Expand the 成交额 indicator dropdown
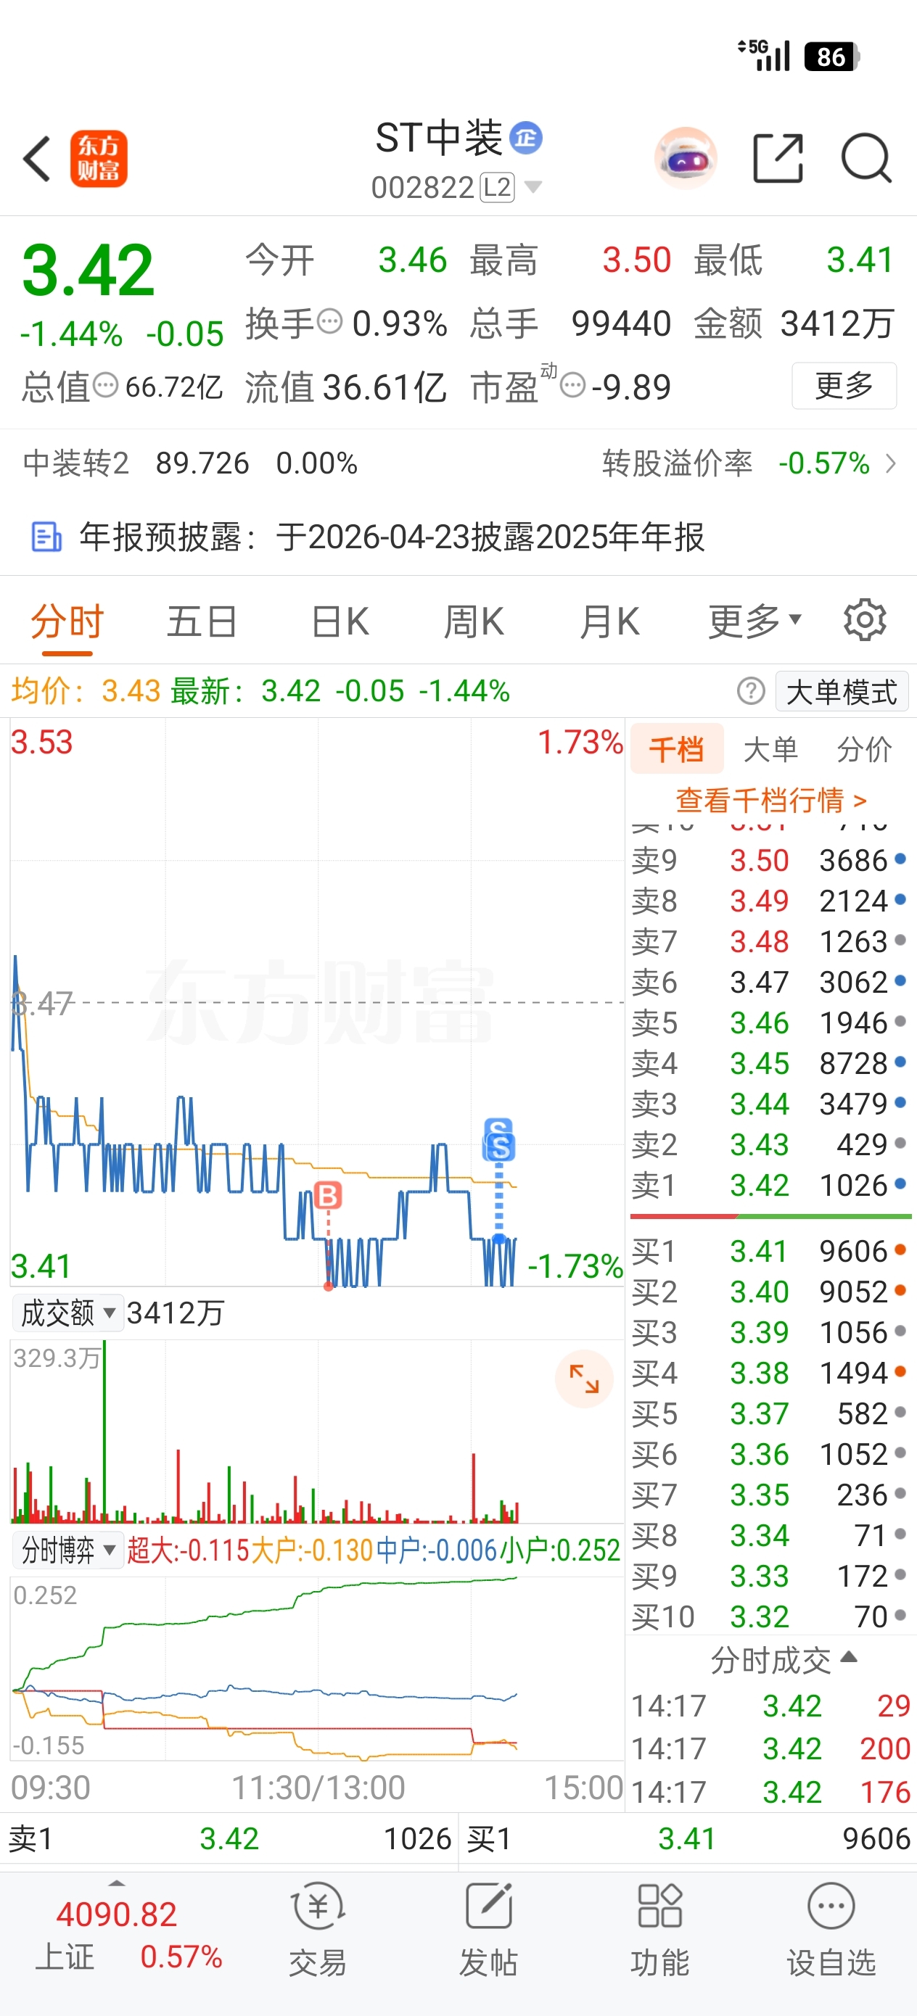The image size is (917, 2016). (x=68, y=1313)
